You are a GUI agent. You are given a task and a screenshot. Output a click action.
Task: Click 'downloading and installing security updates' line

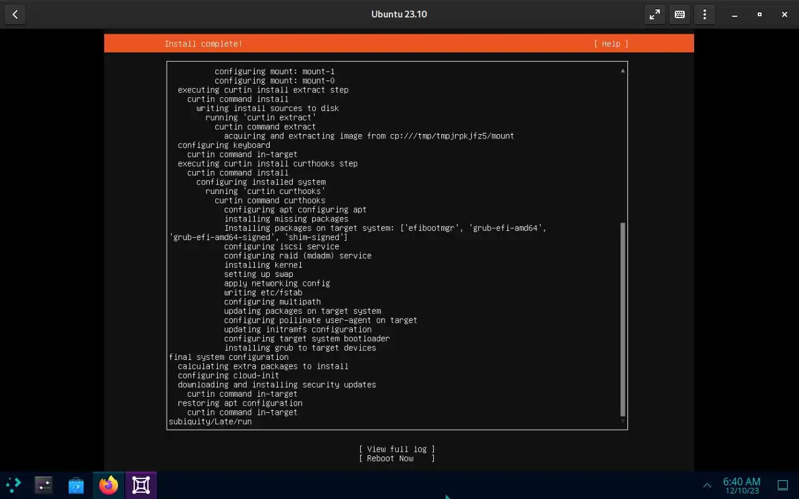[x=277, y=385]
